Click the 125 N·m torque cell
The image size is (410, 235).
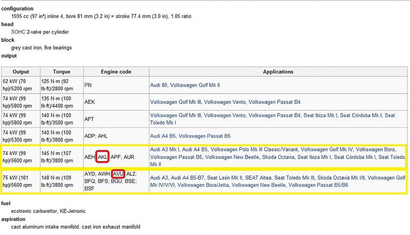coord(62,85)
